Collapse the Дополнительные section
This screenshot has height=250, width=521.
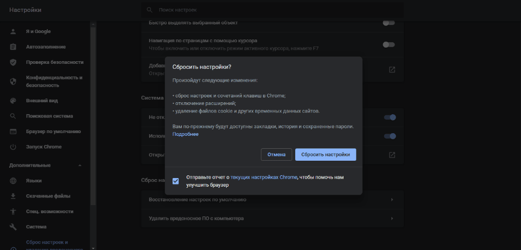coord(80,165)
